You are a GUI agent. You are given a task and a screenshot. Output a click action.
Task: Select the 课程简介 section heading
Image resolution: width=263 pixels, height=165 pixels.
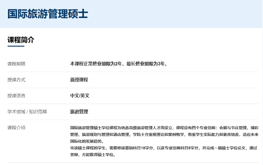(x=21, y=40)
